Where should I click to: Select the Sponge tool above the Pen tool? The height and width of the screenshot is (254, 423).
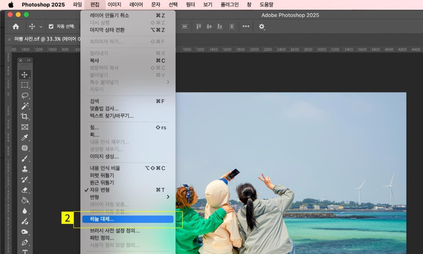click(25, 232)
